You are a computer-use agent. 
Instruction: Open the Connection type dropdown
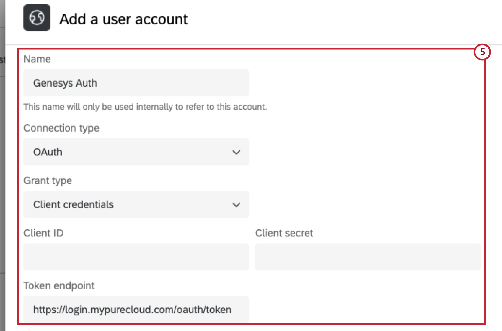[x=136, y=152]
